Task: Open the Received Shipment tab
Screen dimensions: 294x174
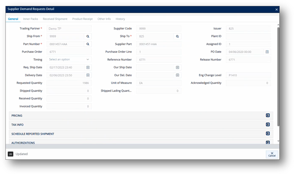Action: [55, 19]
